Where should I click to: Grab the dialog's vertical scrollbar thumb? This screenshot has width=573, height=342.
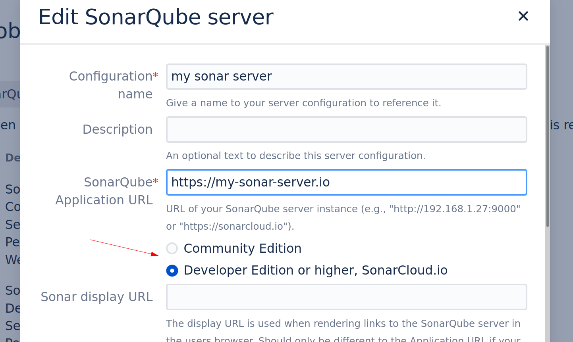(547, 135)
